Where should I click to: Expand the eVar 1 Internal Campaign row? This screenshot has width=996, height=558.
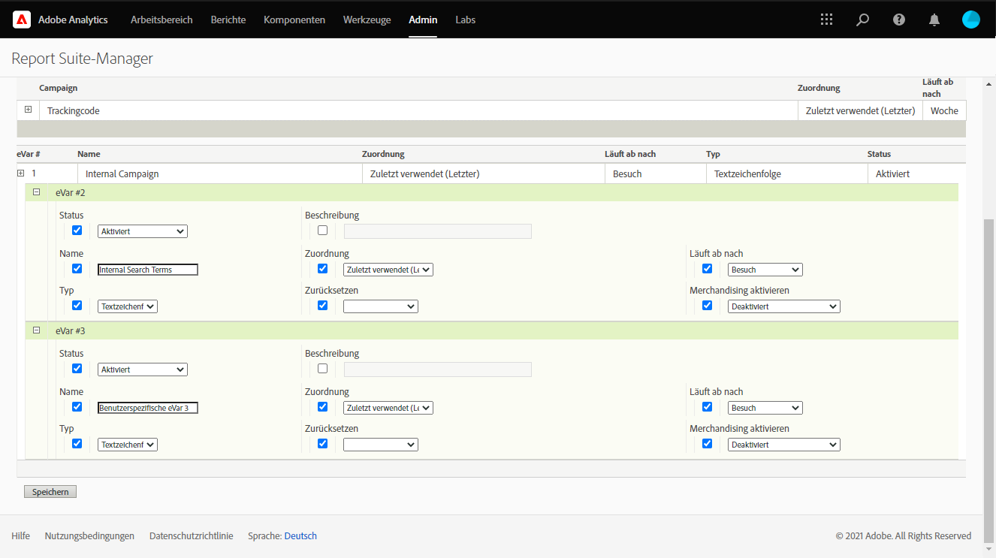tap(21, 173)
